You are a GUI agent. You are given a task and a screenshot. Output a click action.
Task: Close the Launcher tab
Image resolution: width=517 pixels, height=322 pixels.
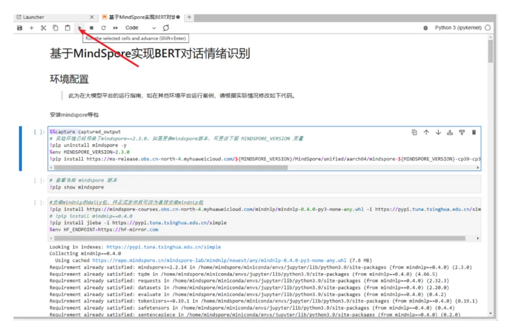coord(92,17)
